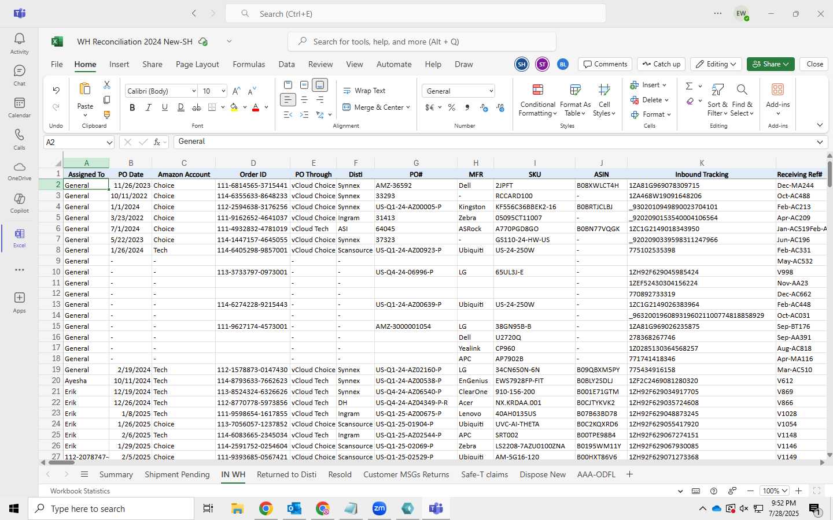Open OneDrive in Teams sidebar
Viewport: 833px width, 520px height.
click(x=19, y=170)
